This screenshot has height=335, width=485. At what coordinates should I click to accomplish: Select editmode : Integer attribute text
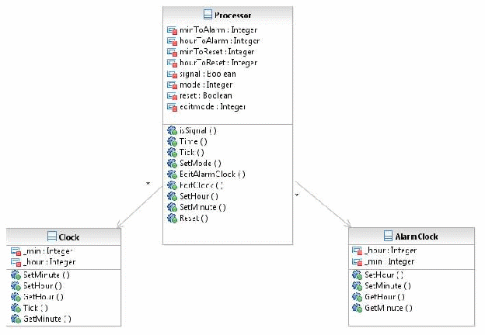212,107
